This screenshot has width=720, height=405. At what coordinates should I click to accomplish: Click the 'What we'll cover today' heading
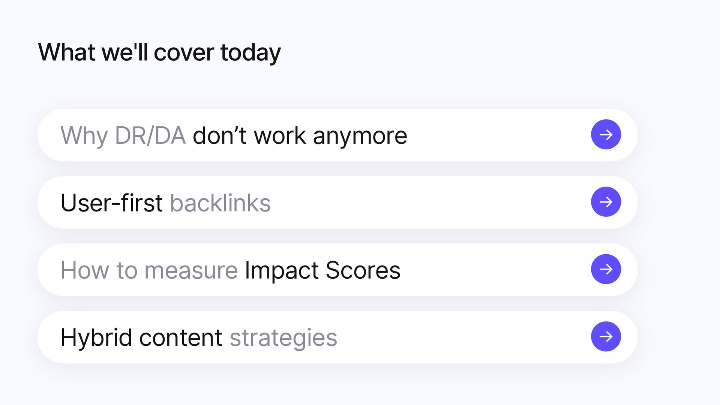tap(159, 52)
